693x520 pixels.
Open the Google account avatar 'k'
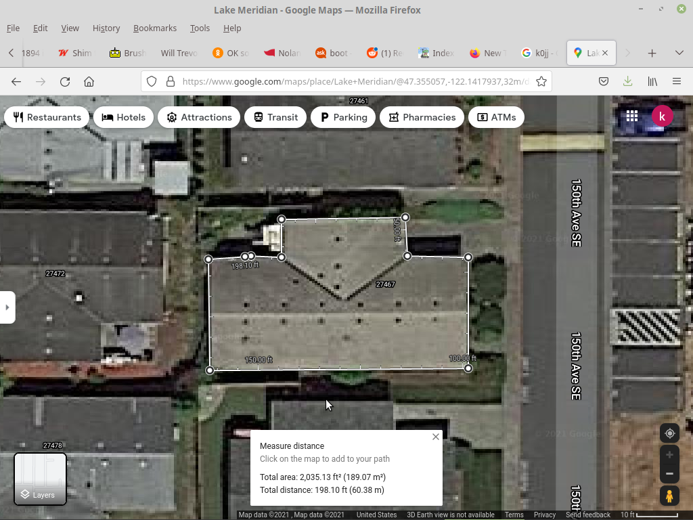coord(662,116)
